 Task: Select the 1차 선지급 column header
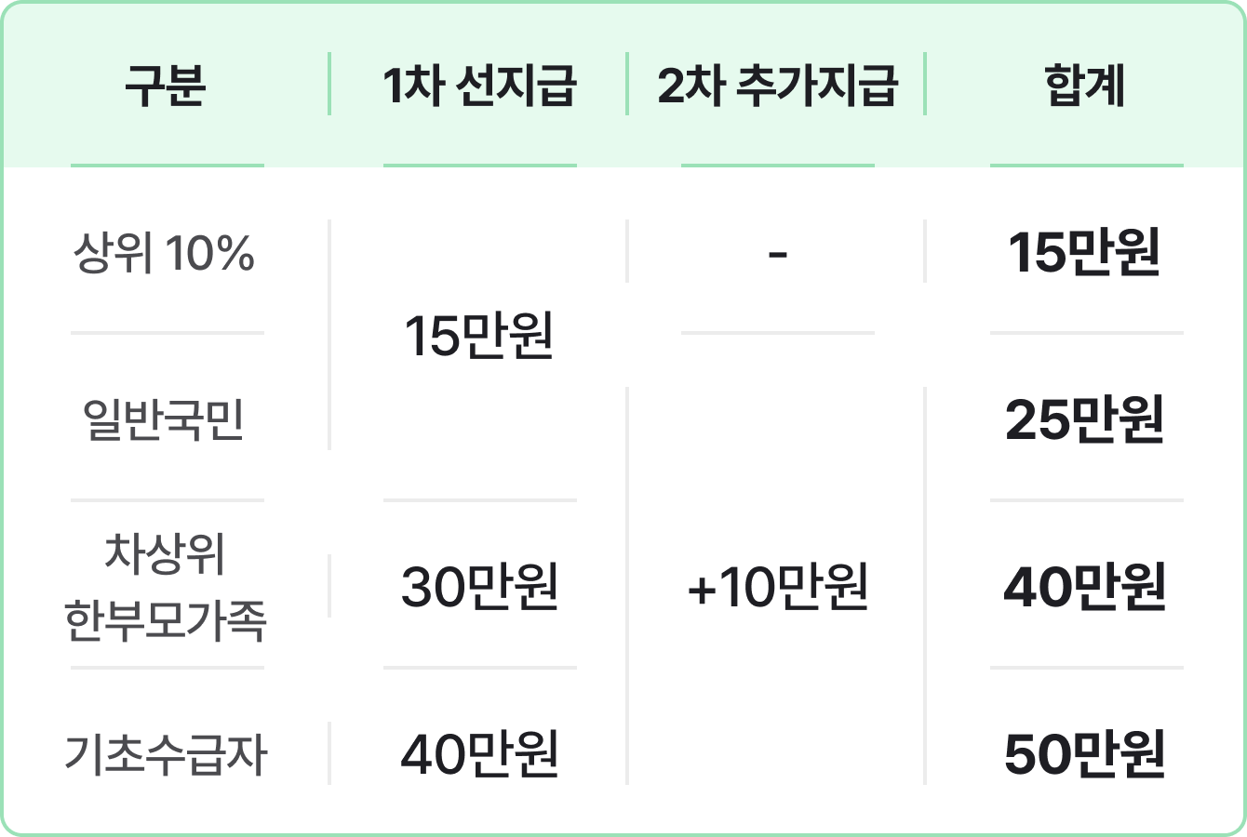coord(479,85)
